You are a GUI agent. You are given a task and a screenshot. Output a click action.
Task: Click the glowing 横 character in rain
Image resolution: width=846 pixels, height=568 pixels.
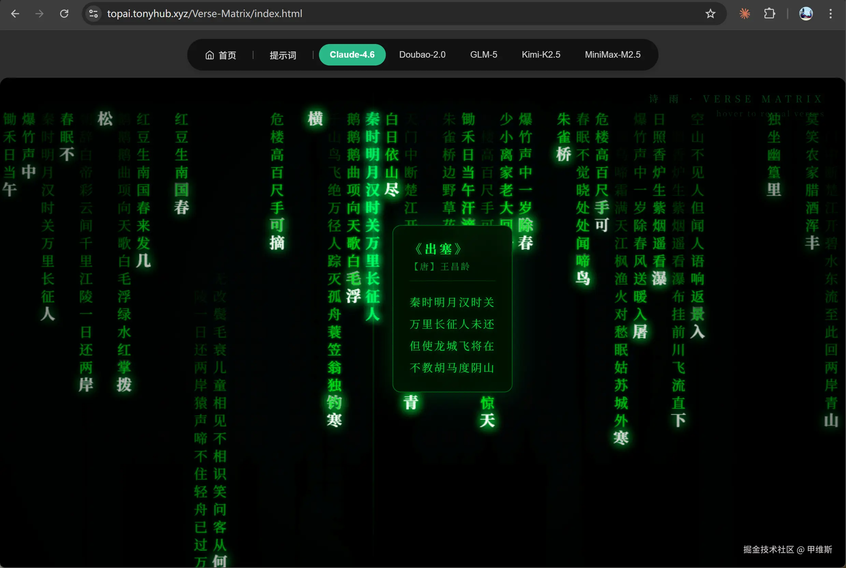point(315,119)
